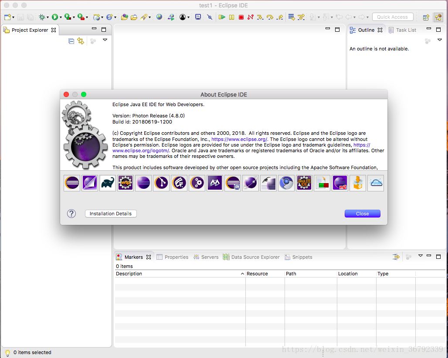
Task: Click the Save toolbar icon
Action: (x=20, y=17)
